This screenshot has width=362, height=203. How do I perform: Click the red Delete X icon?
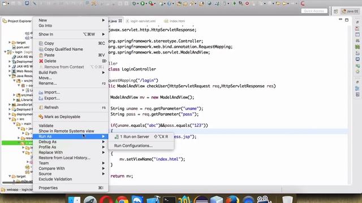pos(41,61)
